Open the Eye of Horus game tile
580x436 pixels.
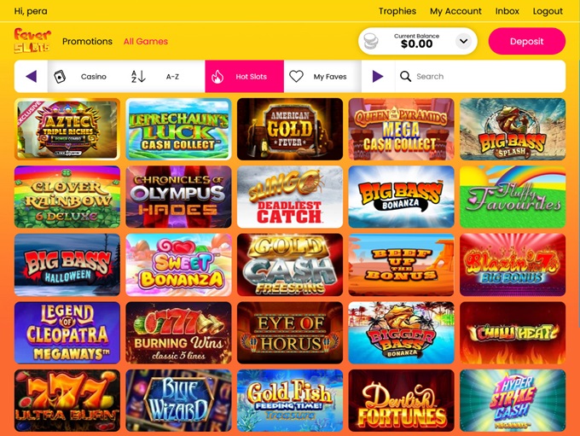[x=290, y=333]
